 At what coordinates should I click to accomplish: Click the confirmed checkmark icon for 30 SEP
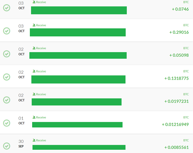pos(7,146)
